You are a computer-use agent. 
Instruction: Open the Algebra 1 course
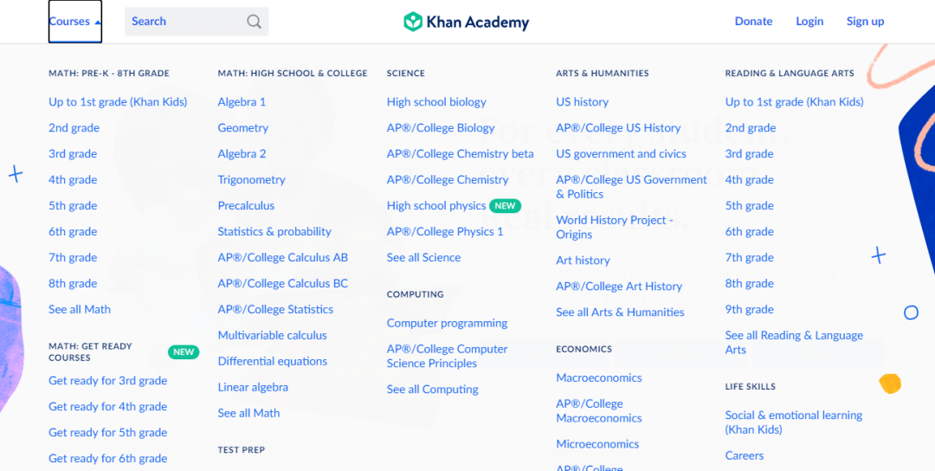tap(242, 102)
